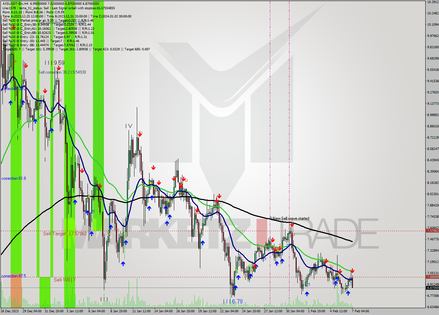The image size is (439, 315).
Task: Click the 'I V' wave label
Action: tap(129, 126)
